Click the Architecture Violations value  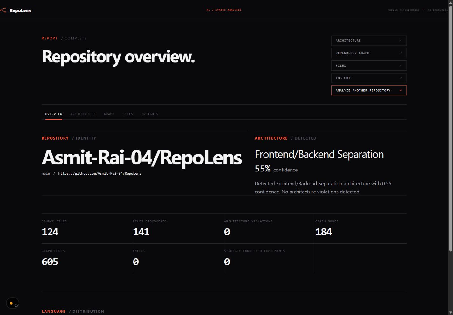tap(227, 232)
